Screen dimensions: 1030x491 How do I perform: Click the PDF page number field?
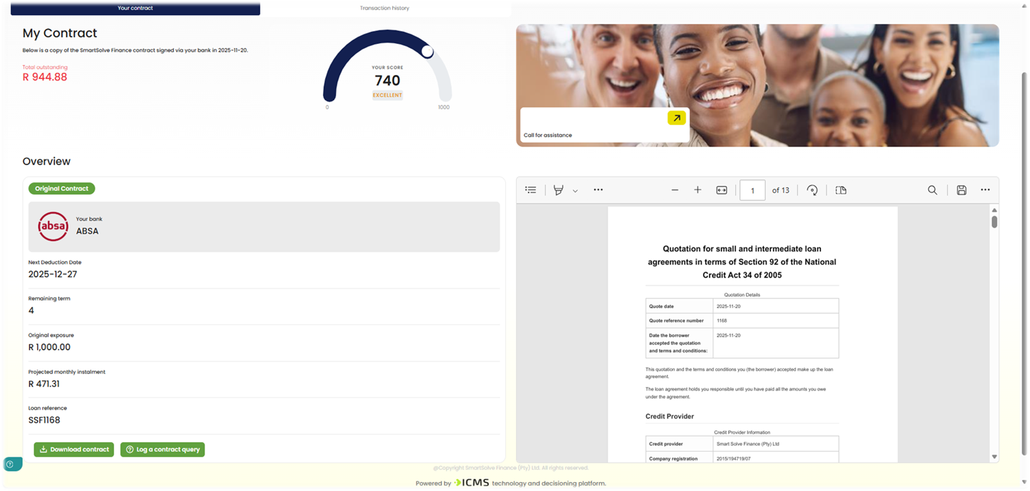752,190
